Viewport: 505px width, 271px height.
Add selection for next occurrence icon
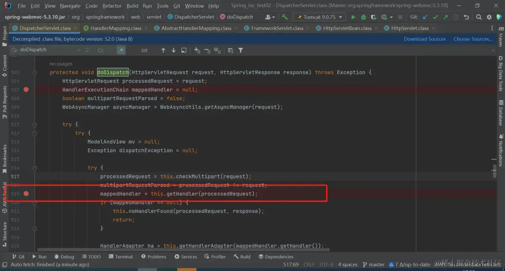(197, 50)
